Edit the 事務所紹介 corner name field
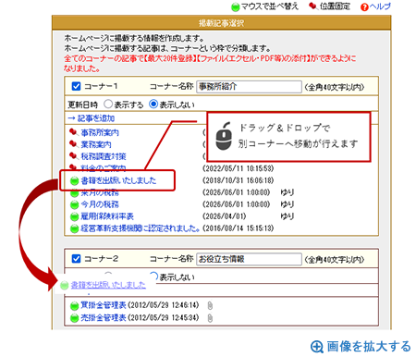This screenshot has height=357, width=416. pos(249,87)
